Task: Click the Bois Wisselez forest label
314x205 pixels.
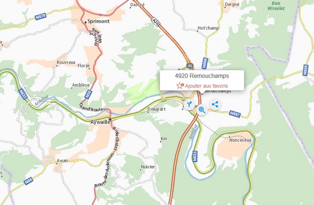Action: click(276, 6)
